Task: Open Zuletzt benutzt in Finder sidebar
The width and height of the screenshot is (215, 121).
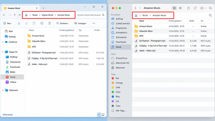Action: tap(123, 23)
